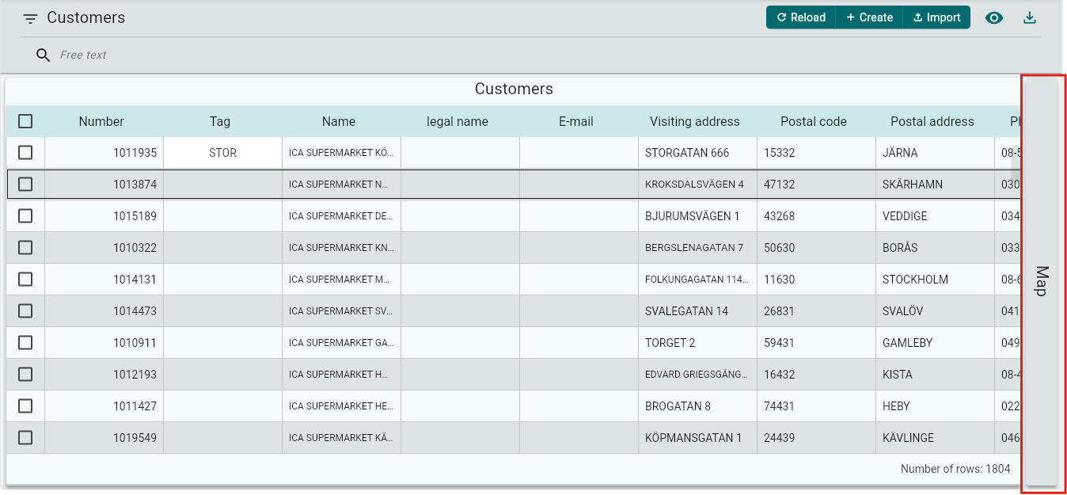Click the Import button

tap(936, 17)
